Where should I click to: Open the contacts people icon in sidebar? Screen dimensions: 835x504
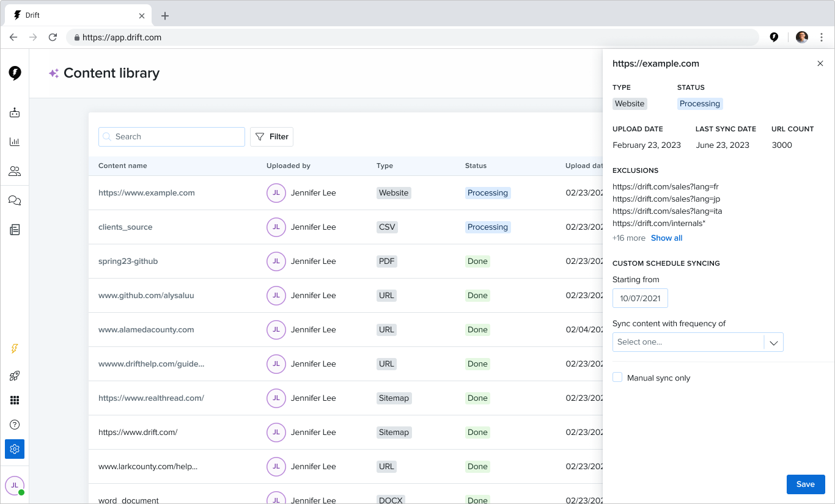click(15, 171)
